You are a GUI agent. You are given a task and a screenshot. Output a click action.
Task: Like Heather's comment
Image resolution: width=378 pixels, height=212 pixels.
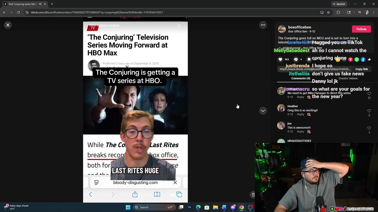tap(369, 111)
